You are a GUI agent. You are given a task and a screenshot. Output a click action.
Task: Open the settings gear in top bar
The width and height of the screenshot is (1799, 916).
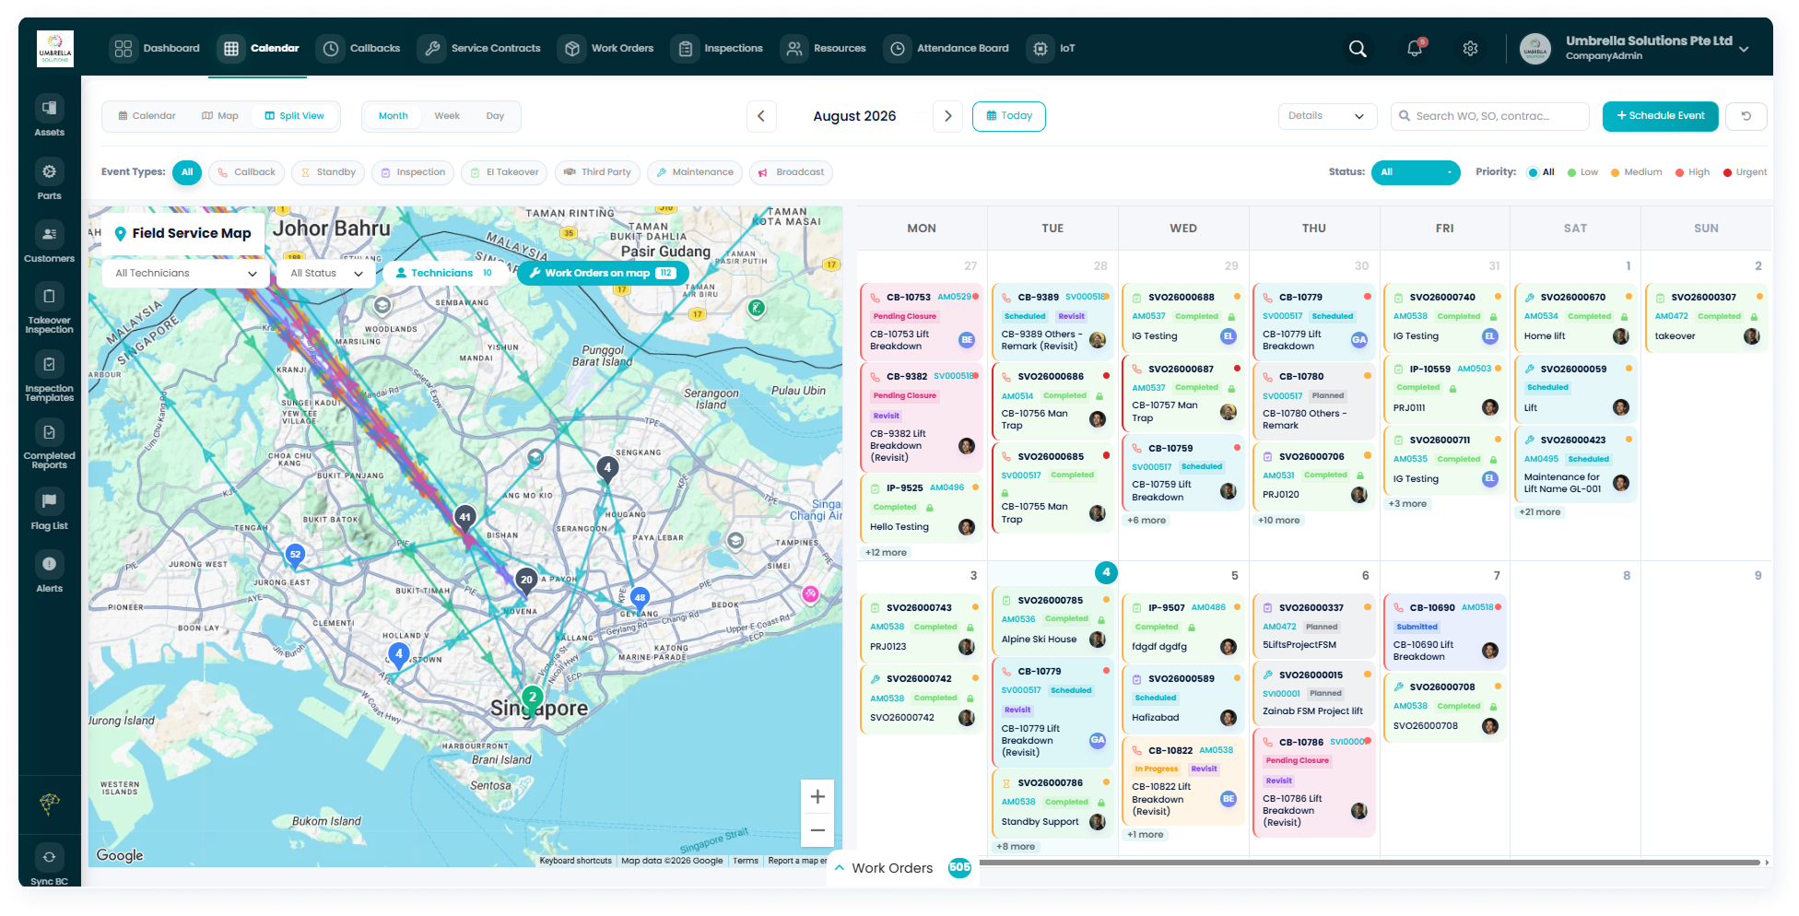tap(1471, 49)
